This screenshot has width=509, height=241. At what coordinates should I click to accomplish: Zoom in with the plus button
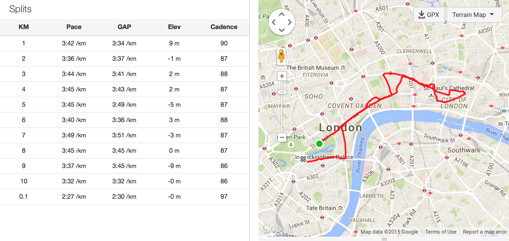[x=282, y=76]
